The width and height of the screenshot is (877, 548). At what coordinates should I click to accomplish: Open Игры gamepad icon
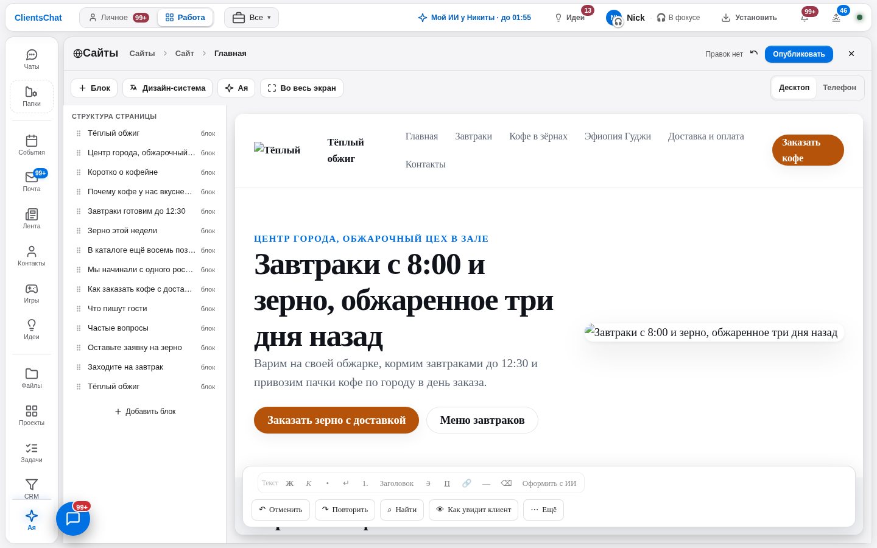[x=32, y=293]
